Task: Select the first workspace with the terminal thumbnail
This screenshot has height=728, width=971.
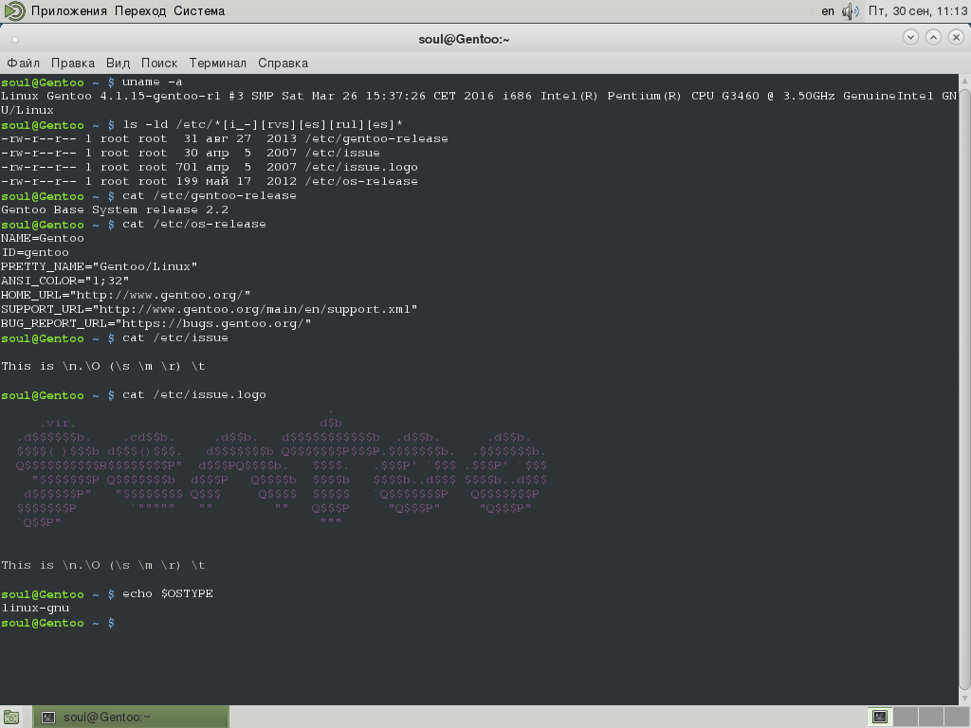Action: point(880,717)
